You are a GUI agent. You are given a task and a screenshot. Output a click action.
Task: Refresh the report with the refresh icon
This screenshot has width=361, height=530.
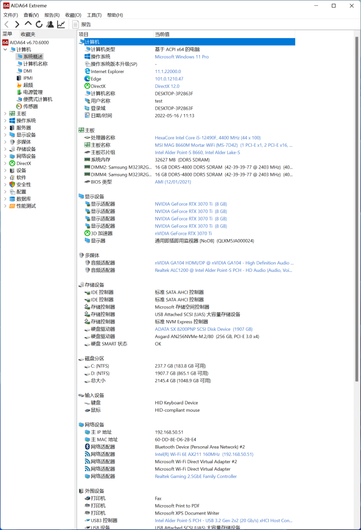coord(39,24)
